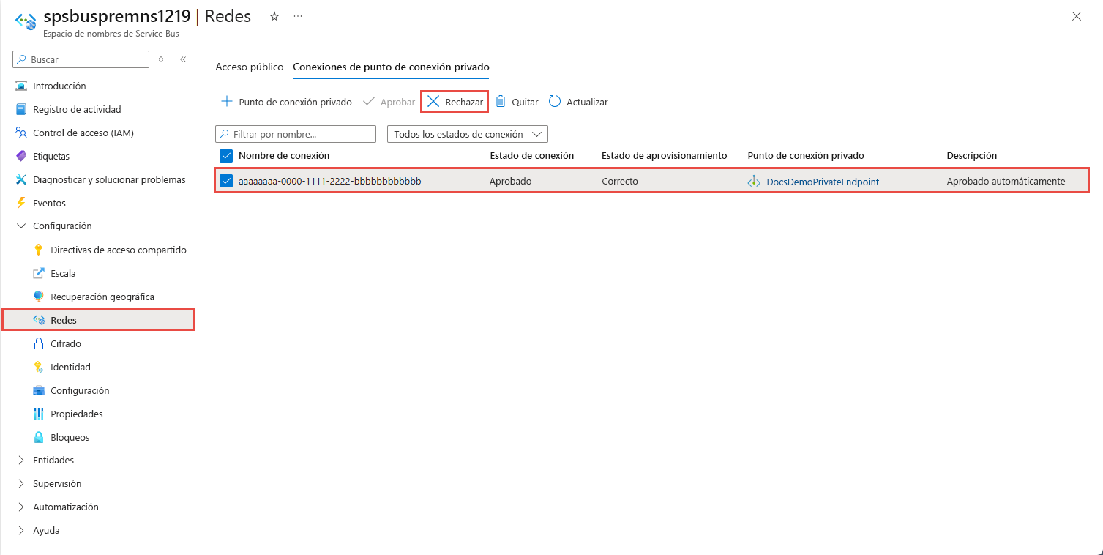Collapse the Configuración section

(x=21, y=226)
